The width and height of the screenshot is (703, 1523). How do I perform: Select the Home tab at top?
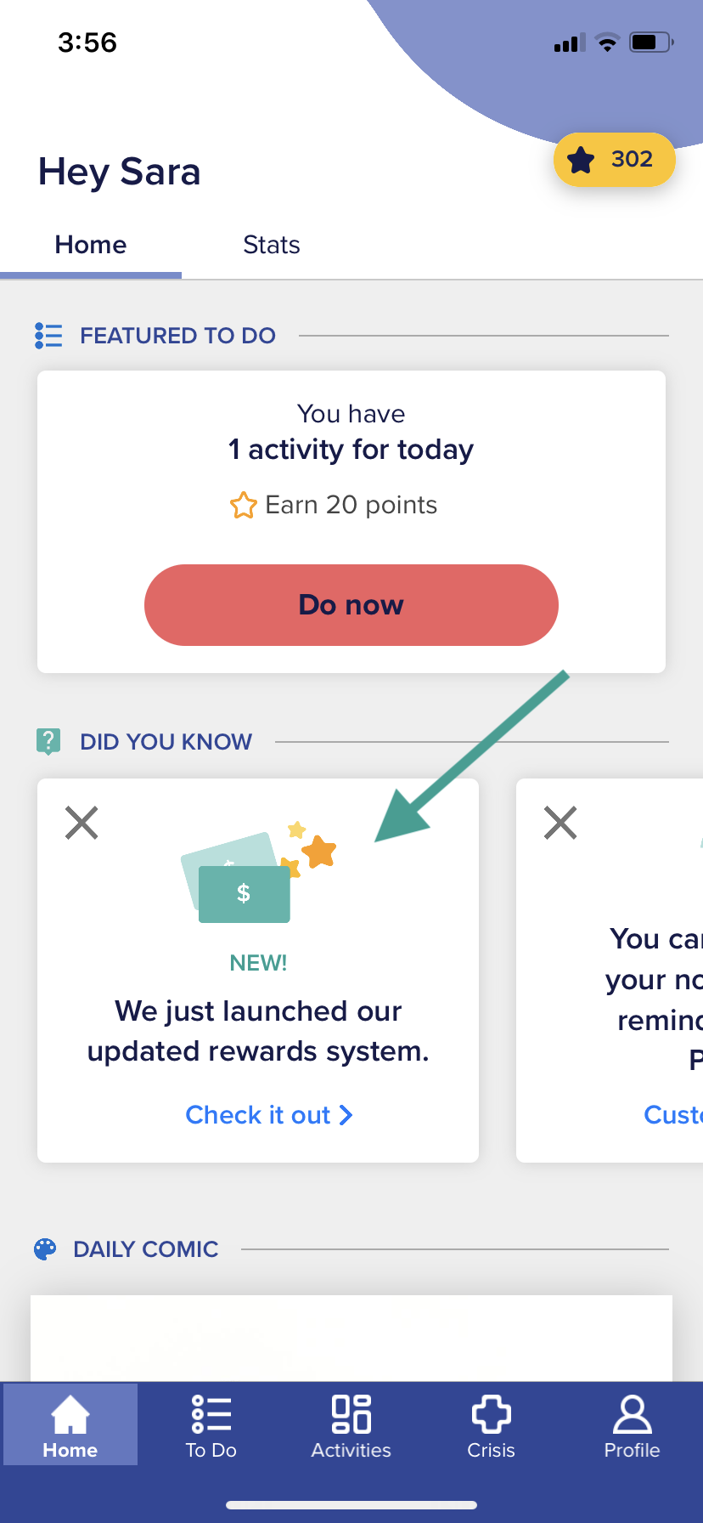click(x=91, y=245)
